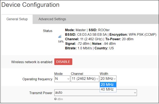Expand the Transmit Power auto dropdown
This screenshot has width=159, height=104.
(95, 93)
